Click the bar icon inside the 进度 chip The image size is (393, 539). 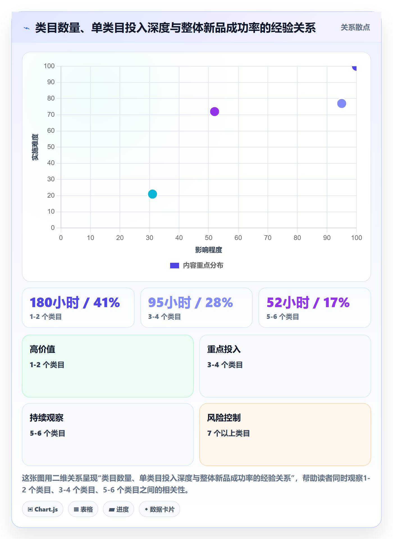(112, 510)
